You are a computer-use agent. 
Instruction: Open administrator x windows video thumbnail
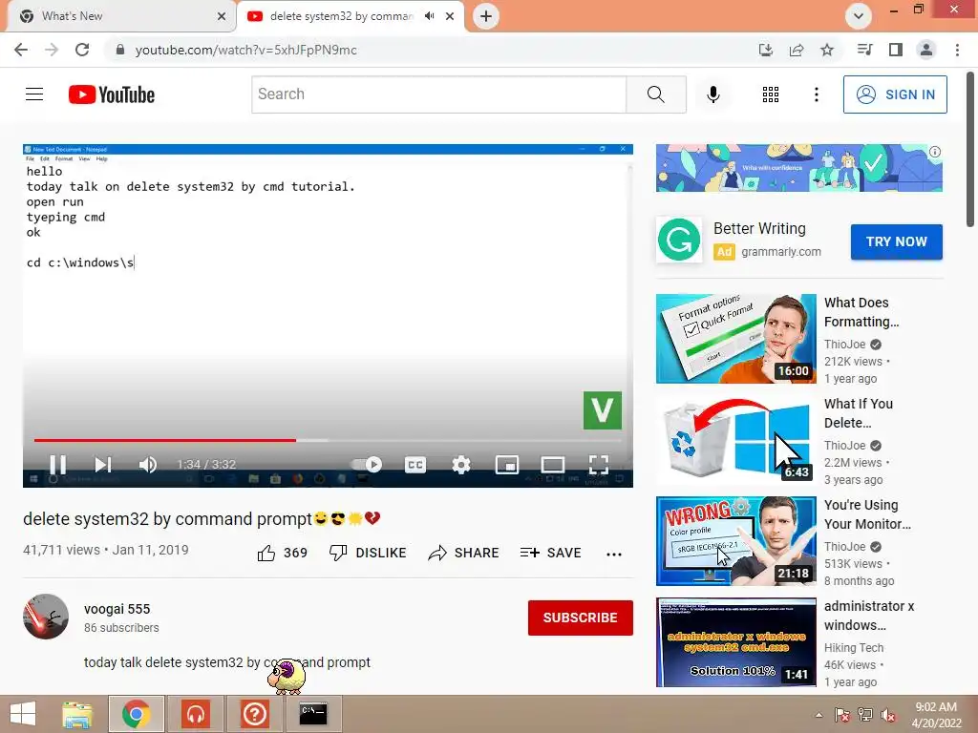pos(736,642)
